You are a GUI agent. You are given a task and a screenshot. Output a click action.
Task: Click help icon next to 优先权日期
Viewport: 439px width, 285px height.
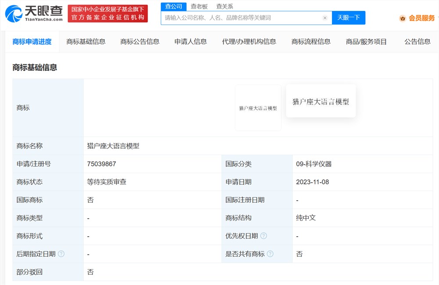[263, 236]
